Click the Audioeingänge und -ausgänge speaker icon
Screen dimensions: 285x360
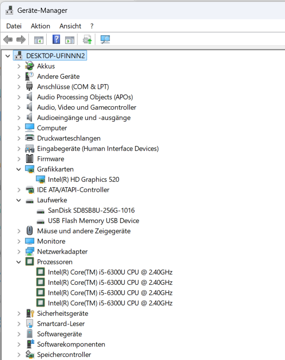[30, 118]
